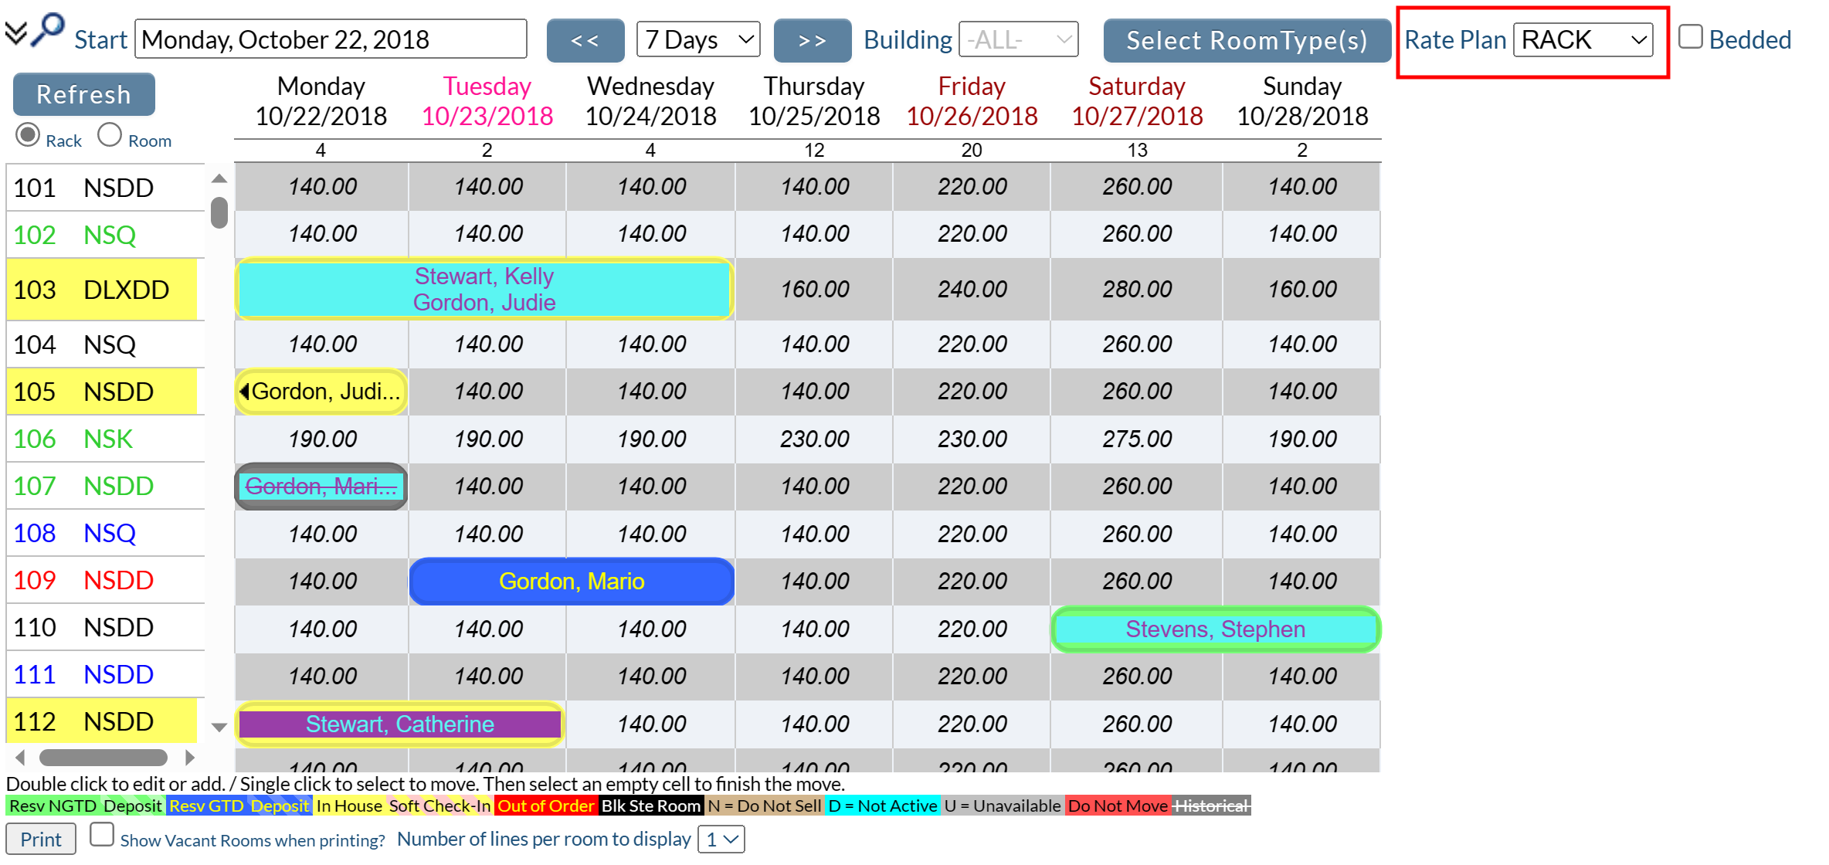The image size is (1829, 865).
Task: Click room 110 NSDD row label
Action: (x=105, y=627)
